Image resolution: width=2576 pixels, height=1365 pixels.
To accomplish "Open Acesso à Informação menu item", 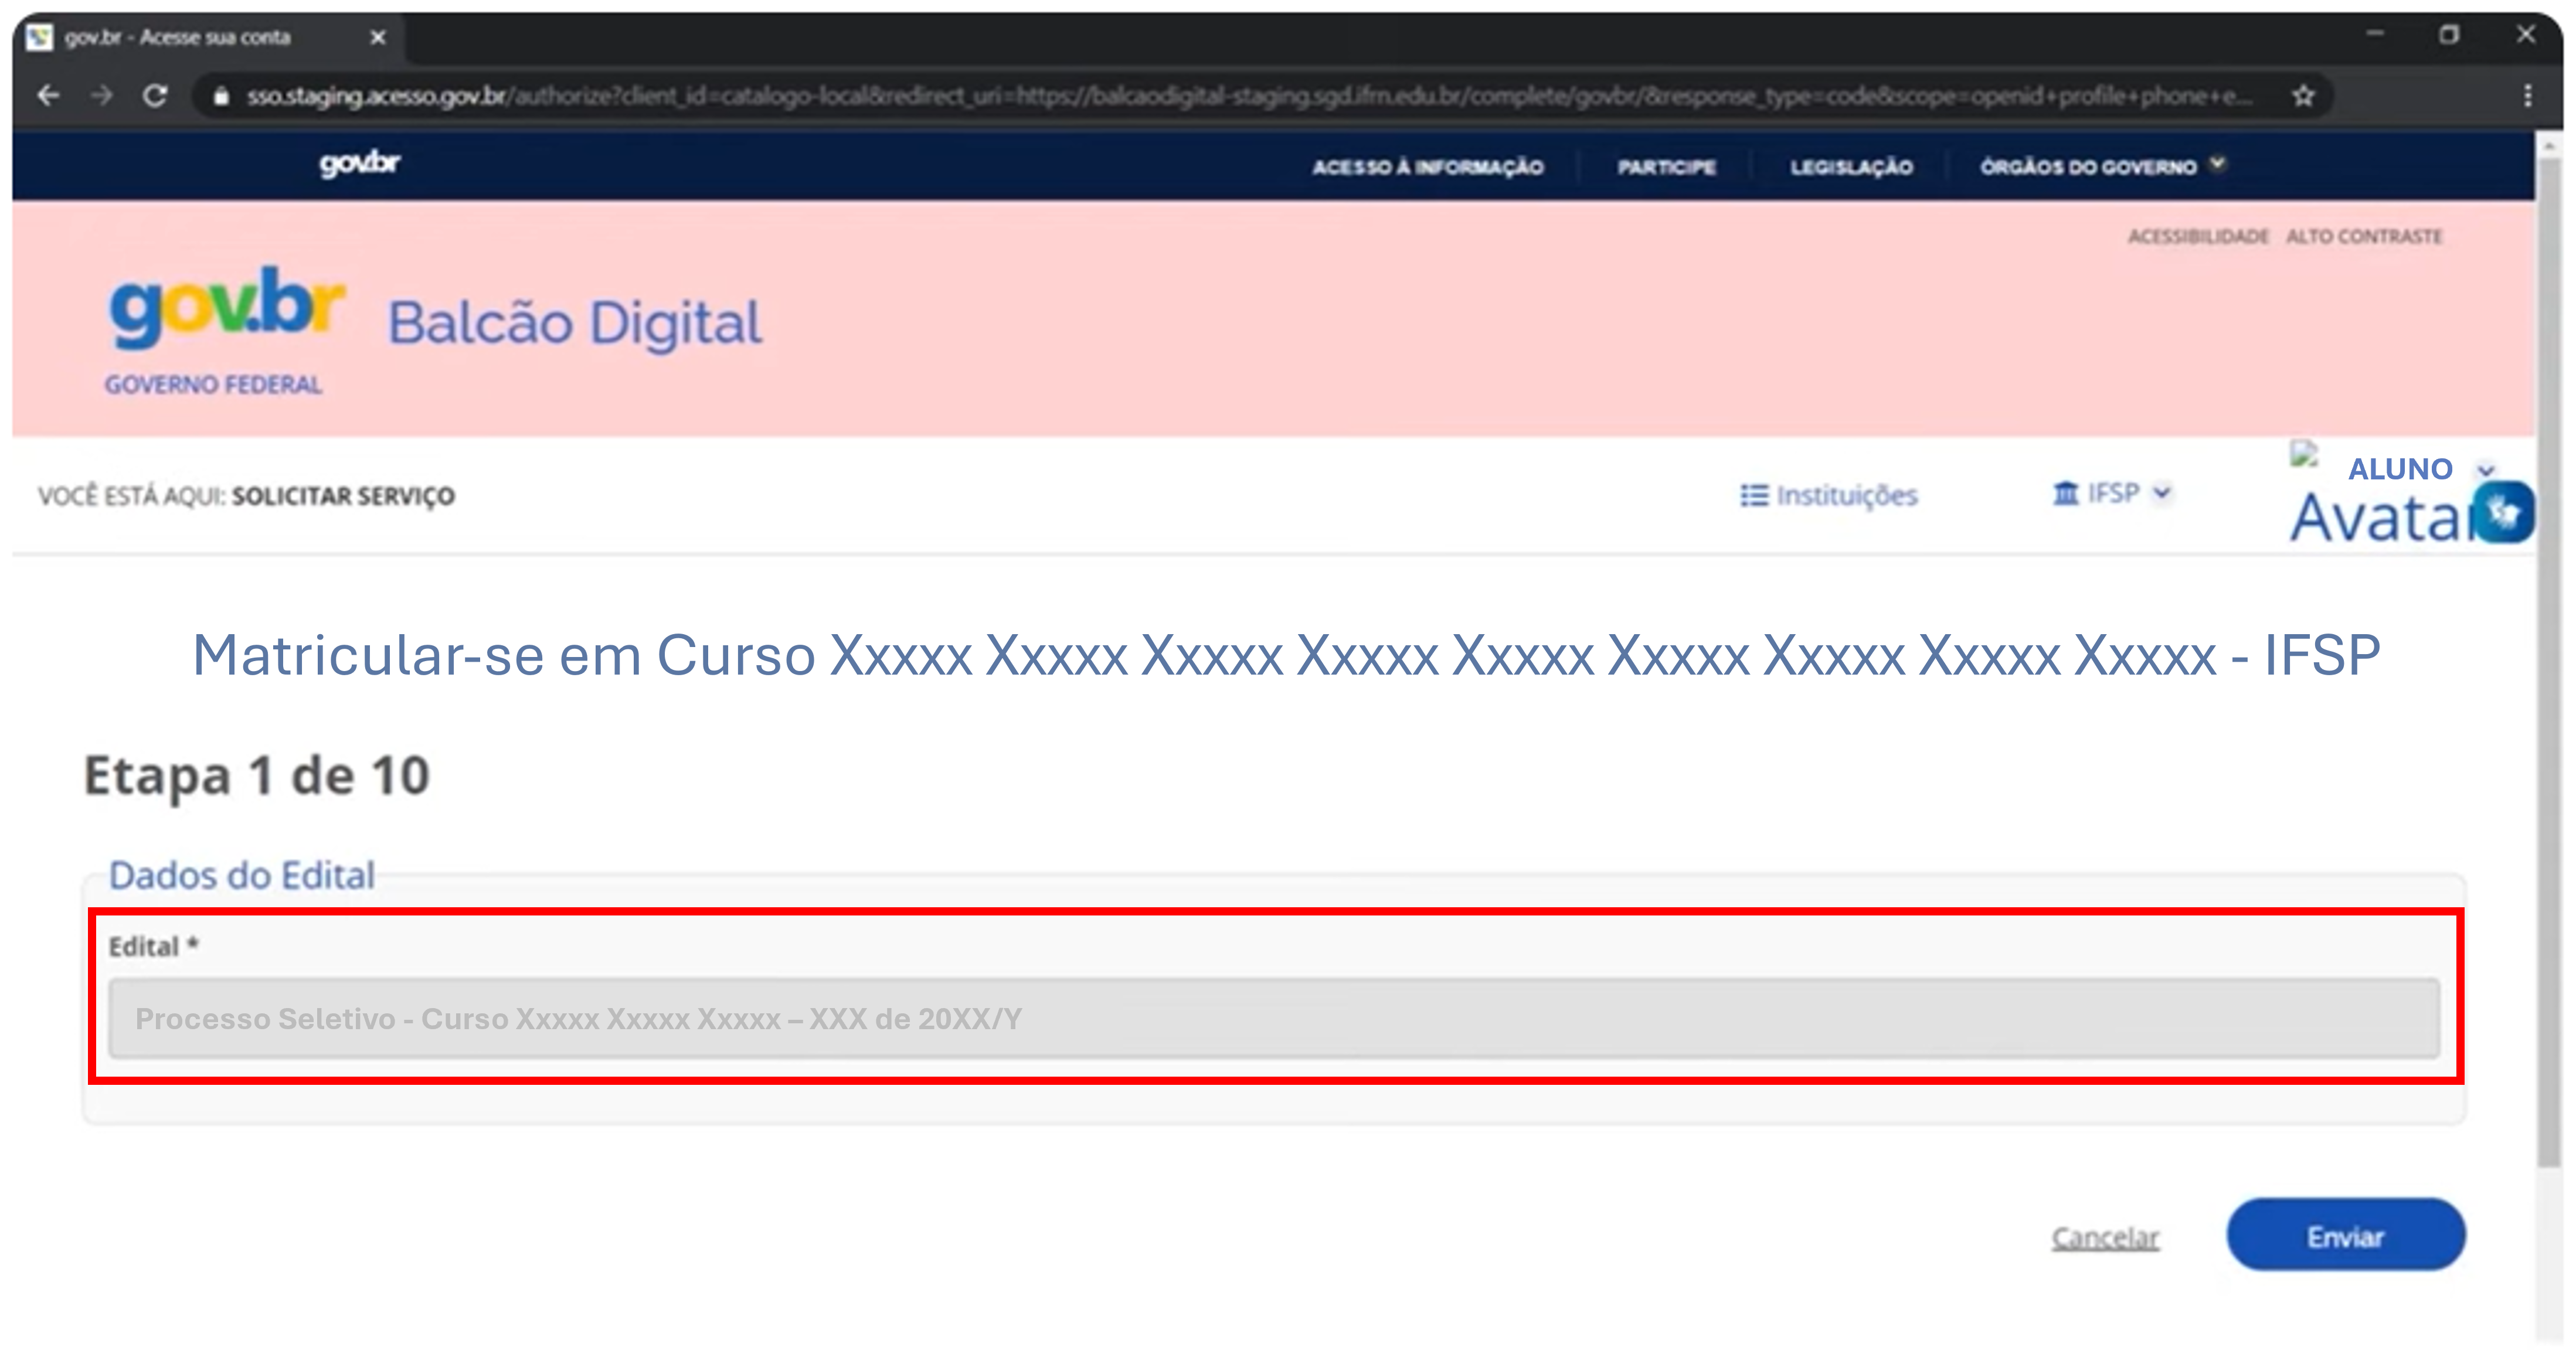I will [x=1427, y=167].
